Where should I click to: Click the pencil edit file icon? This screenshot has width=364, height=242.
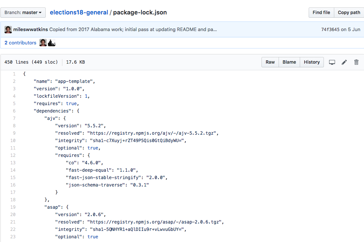click(344, 62)
